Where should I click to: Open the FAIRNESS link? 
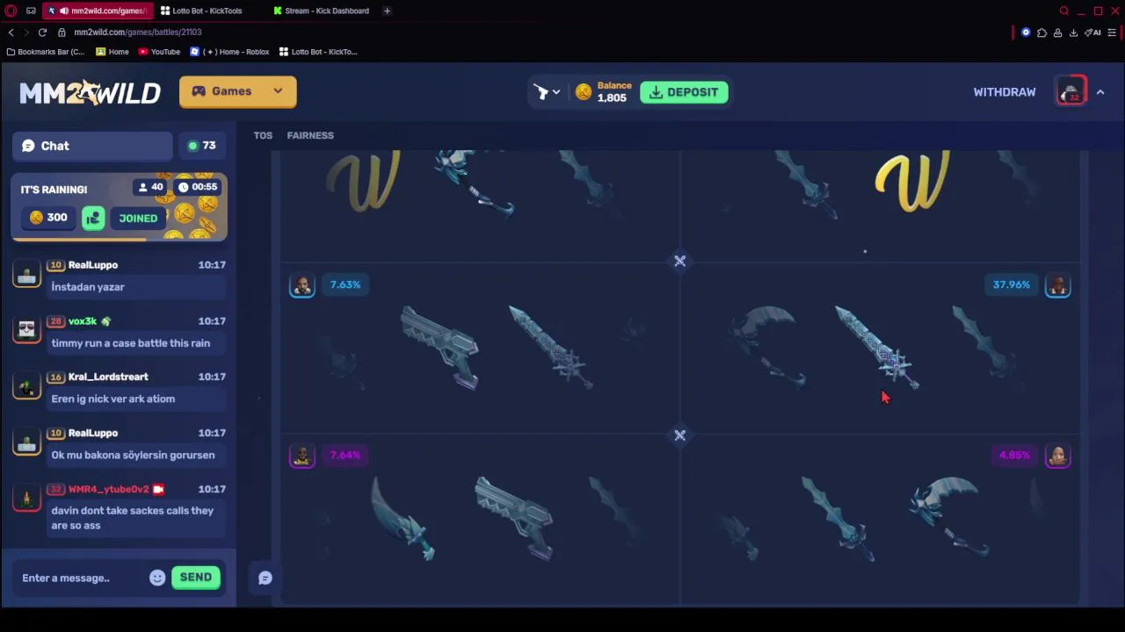[310, 135]
